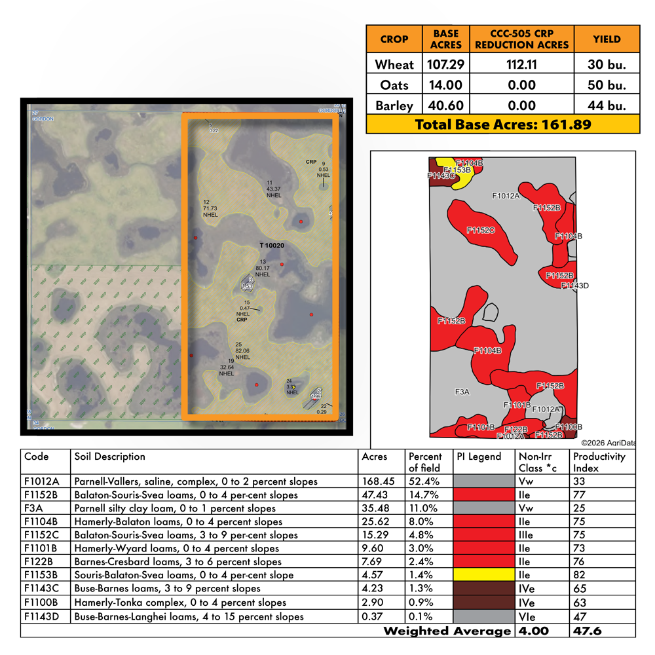
Task: Click field 19 32.64 NHEL label
Action: click(x=227, y=367)
